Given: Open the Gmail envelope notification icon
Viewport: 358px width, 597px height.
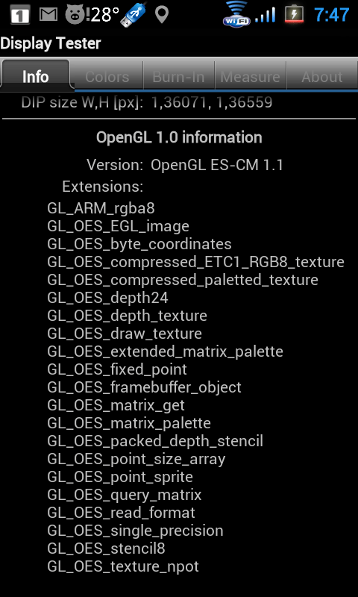Looking at the screenshot, I should [48, 15].
